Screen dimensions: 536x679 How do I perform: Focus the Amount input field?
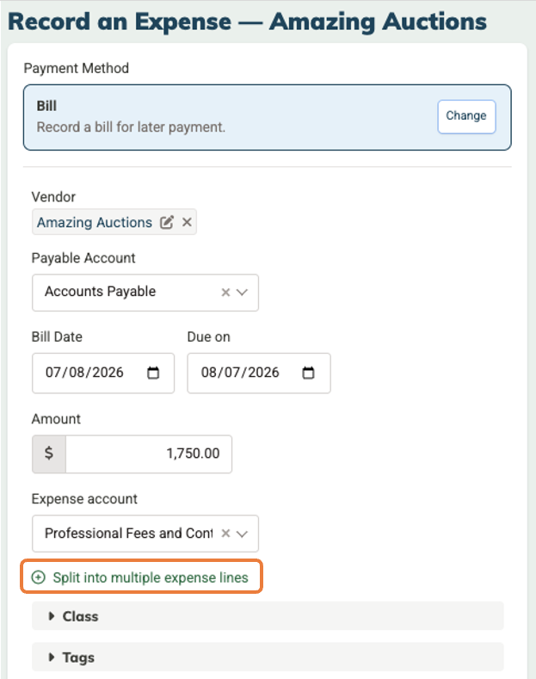tap(149, 454)
